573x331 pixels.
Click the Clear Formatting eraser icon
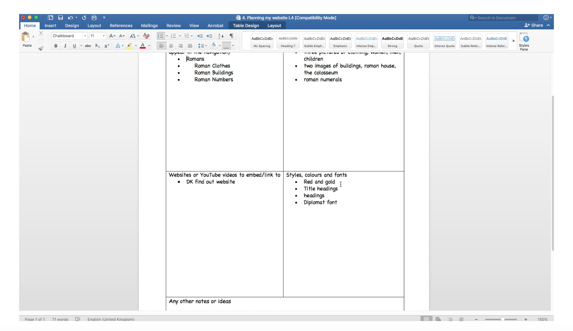[146, 36]
